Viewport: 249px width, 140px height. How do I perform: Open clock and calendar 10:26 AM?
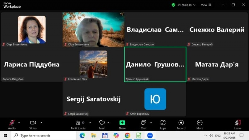(229, 136)
